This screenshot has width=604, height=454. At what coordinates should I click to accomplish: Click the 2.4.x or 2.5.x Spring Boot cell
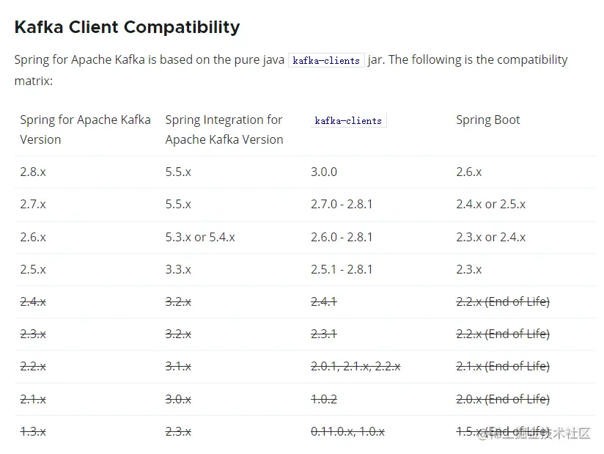coord(490,204)
